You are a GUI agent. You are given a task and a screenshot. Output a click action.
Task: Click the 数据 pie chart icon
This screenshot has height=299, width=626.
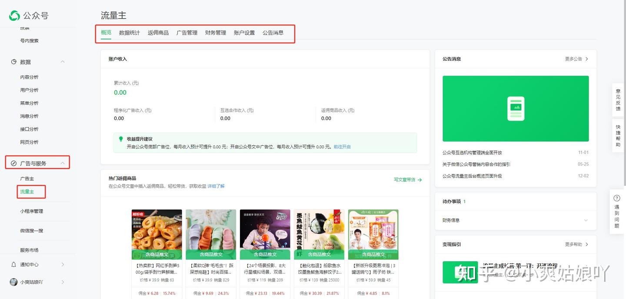click(x=14, y=62)
